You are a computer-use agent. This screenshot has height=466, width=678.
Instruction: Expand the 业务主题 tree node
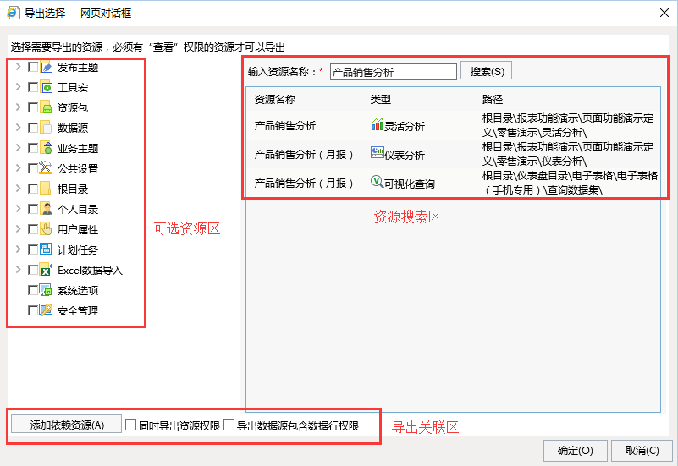[x=18, y=148]
